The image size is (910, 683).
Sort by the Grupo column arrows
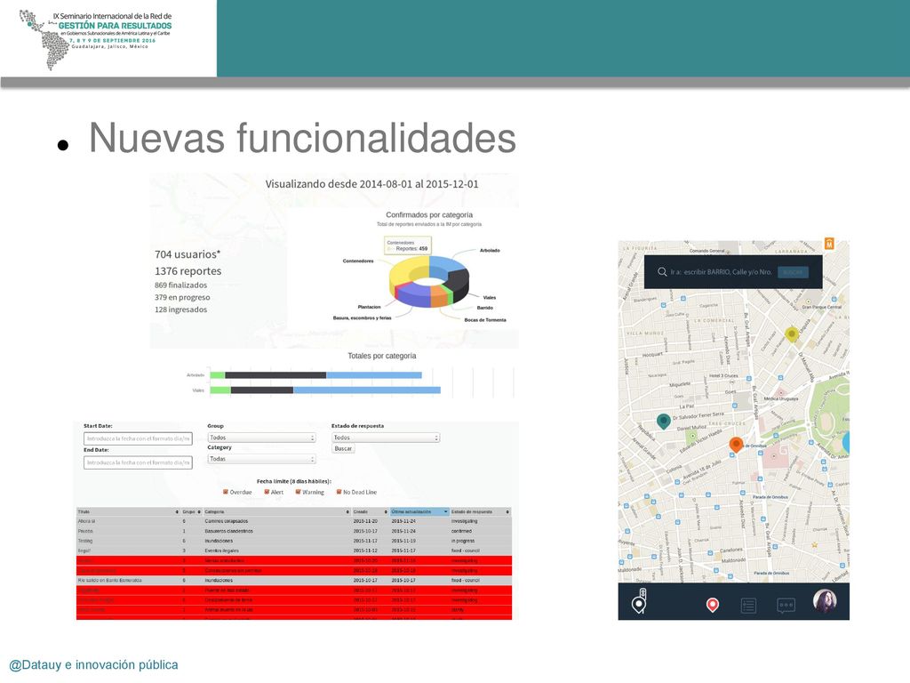199,511
